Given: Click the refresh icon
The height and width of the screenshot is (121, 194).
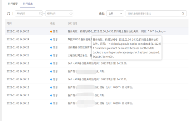Looking at the screenshot, I should pyautogui.click(x=8, y=14).
